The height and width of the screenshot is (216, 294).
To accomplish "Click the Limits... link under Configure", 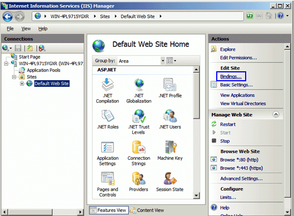I will click(228, 197).
